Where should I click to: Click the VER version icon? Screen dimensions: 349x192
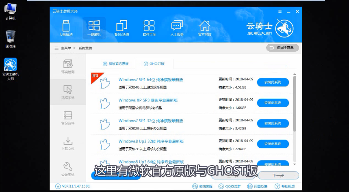[58, 186]
